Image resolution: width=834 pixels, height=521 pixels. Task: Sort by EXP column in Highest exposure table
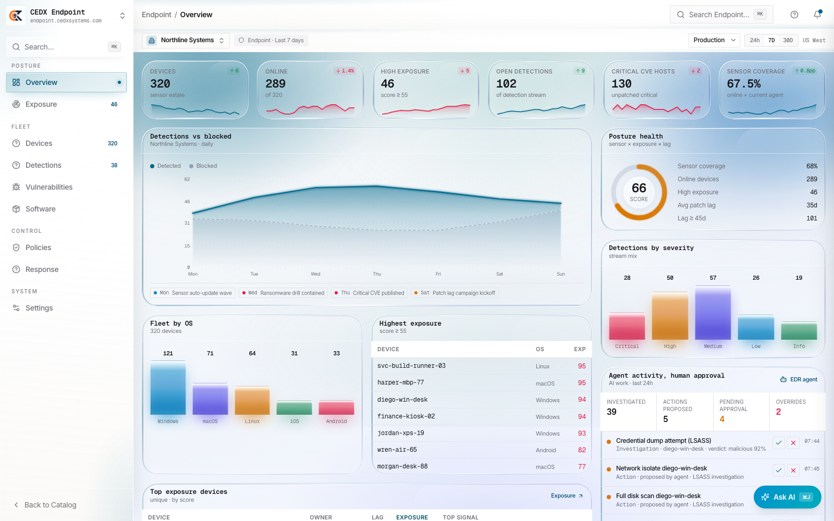pos(580,349)
